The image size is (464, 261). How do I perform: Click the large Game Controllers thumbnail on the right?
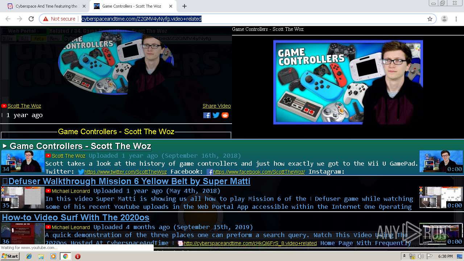click(x=348, y=82)
